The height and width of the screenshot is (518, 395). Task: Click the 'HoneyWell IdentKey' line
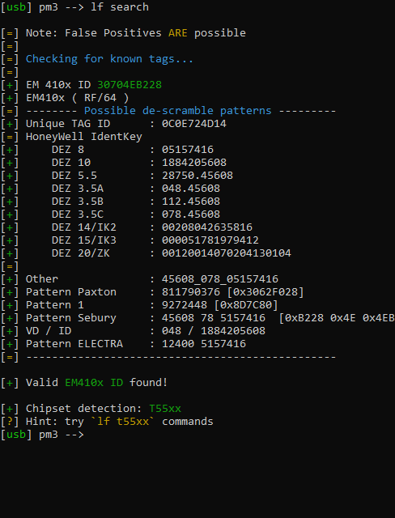pos(84,137)
